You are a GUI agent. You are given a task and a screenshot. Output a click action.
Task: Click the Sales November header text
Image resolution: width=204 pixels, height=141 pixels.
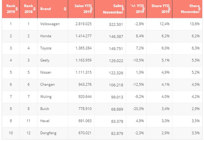113,9
